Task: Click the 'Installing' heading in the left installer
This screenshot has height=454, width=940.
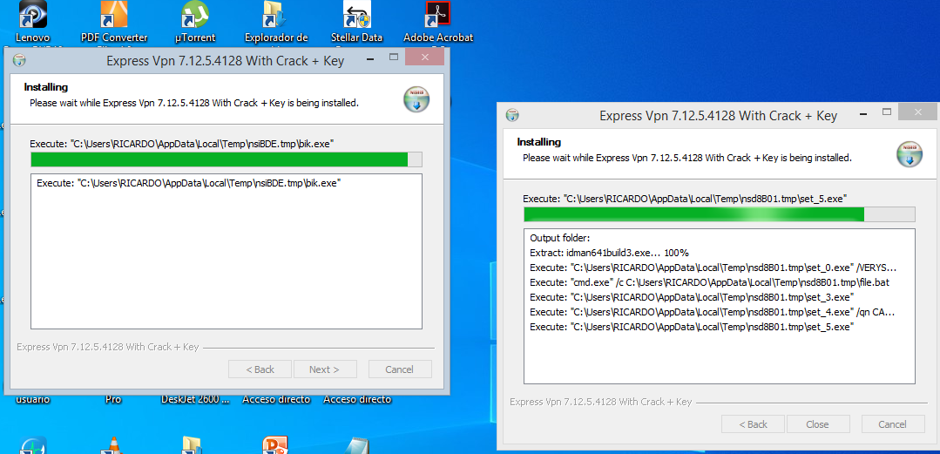Action: (x=46, y=87)
